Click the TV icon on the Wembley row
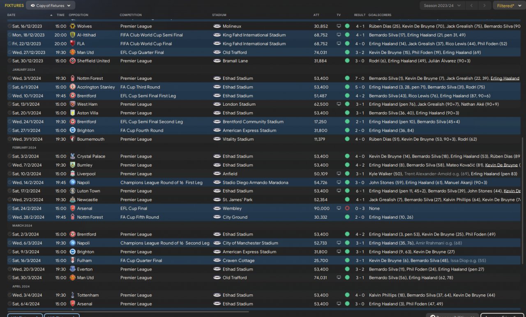The height and width of the screenshot is (317, 526). pyautogui.click(x=339, y=208)
